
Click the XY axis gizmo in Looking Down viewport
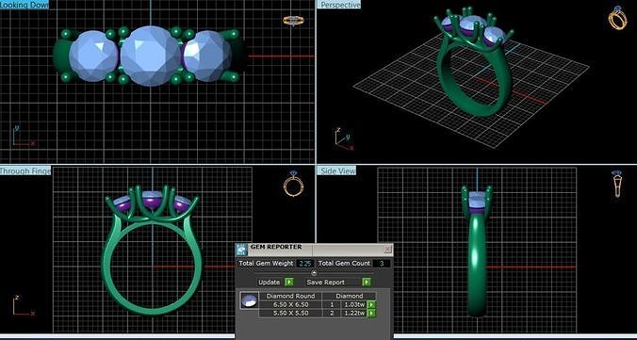[23, 137]
